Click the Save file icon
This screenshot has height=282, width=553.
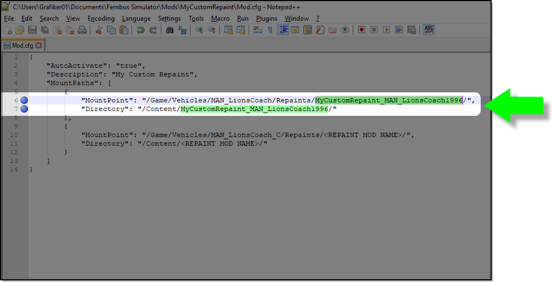(x=32, y=30)
